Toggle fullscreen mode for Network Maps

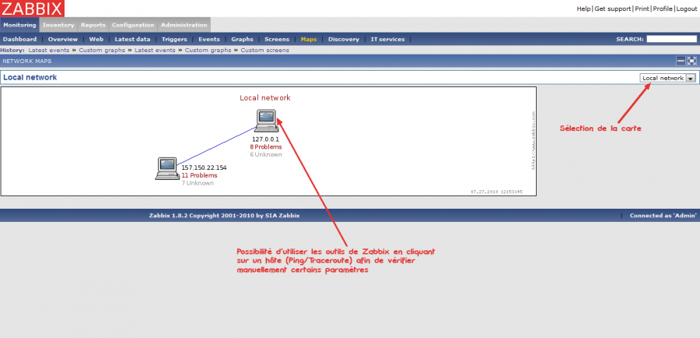(x=691, y=62)
